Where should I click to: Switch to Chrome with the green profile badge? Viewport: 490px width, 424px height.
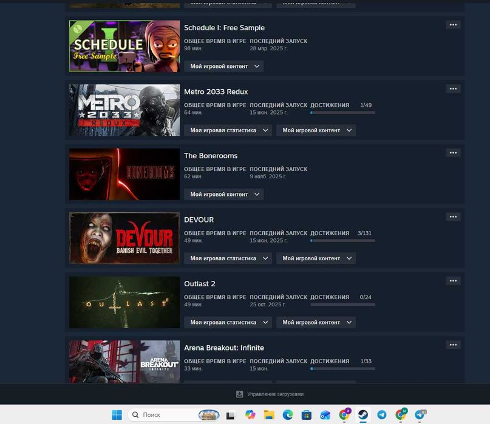pyautogui.click(x=401, y=415)
